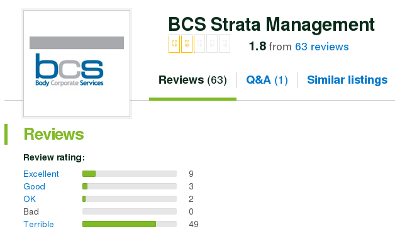Open the 63 reviews link
Viewport: 395px width, 236px height.
[322, 47]
